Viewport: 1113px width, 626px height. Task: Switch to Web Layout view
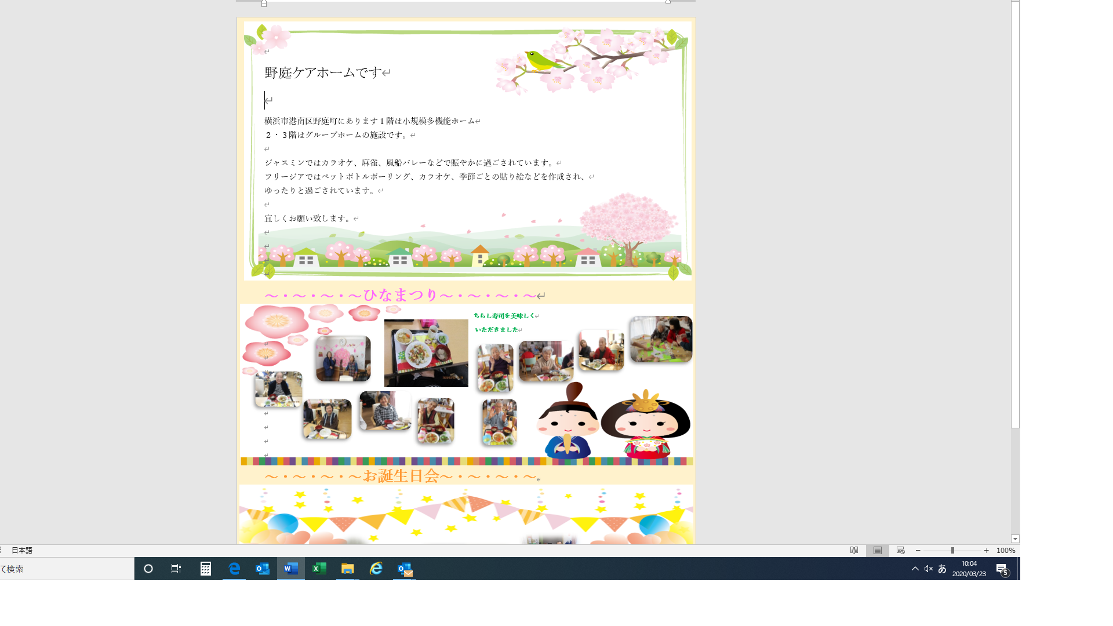(900, 551)
